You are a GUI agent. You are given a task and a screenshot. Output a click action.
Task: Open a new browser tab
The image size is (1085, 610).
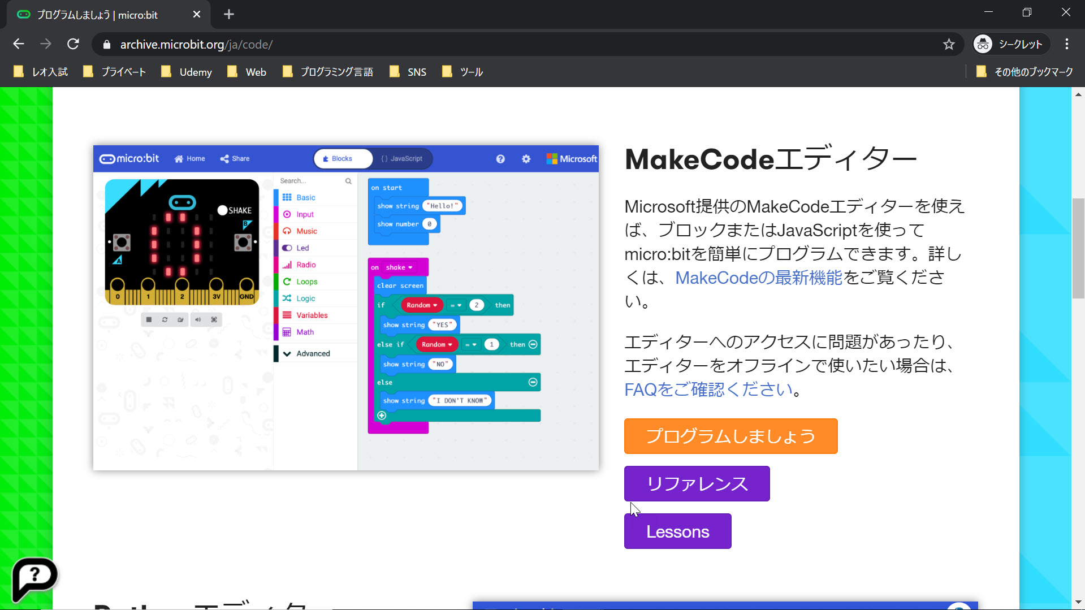tap(229, 15)
